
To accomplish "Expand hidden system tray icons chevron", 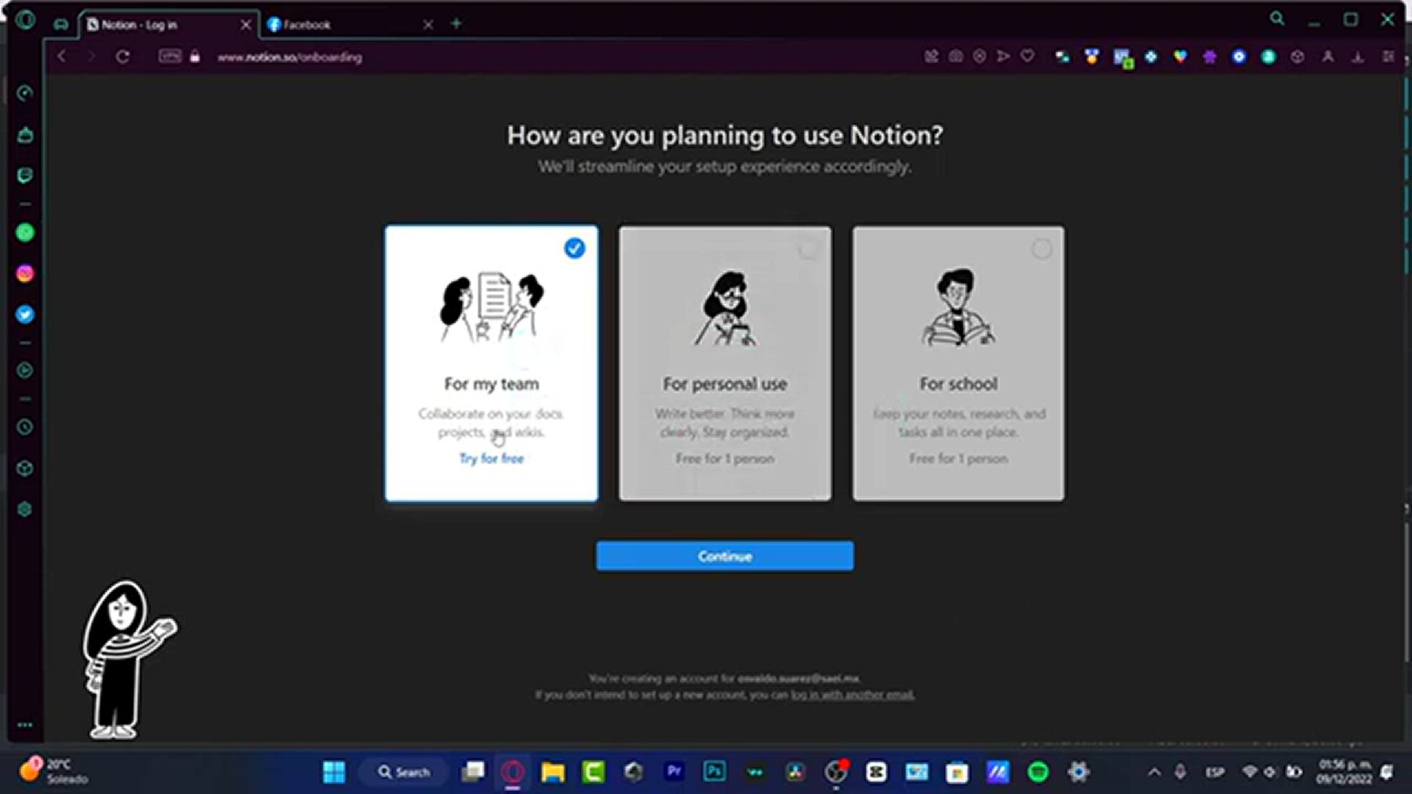I will coord(1155,772).
